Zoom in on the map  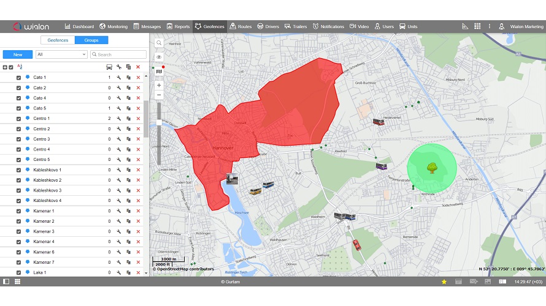pyautogui.click(x=159, y=85)
